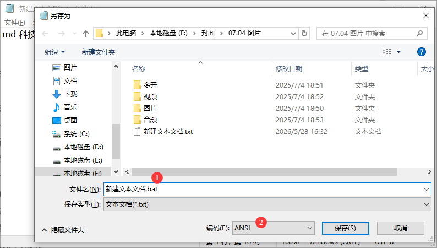Sort by 名称 column header
The height and width of the screenshot is (248, 437).
139,69
